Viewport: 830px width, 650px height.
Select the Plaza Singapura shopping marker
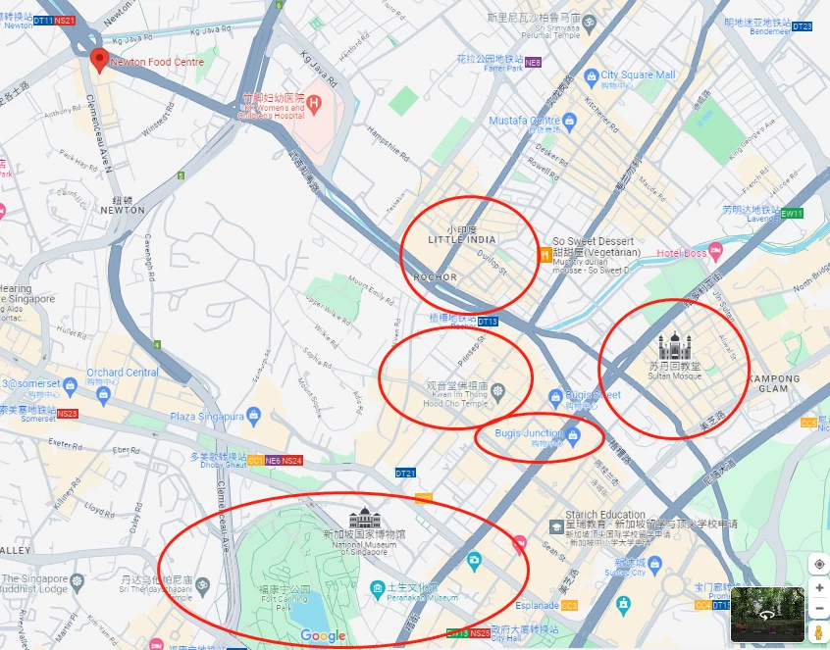tap(253, 417)
